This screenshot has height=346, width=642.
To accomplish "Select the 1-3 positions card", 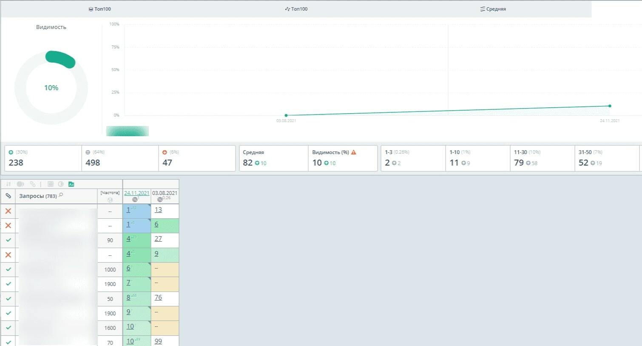I will pos(413,158).
